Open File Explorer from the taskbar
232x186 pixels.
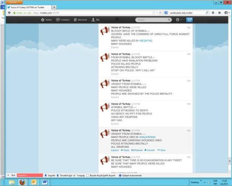pos(12,182)
